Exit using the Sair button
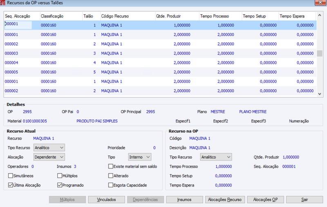Screen dimensions: 327x207 305,200
